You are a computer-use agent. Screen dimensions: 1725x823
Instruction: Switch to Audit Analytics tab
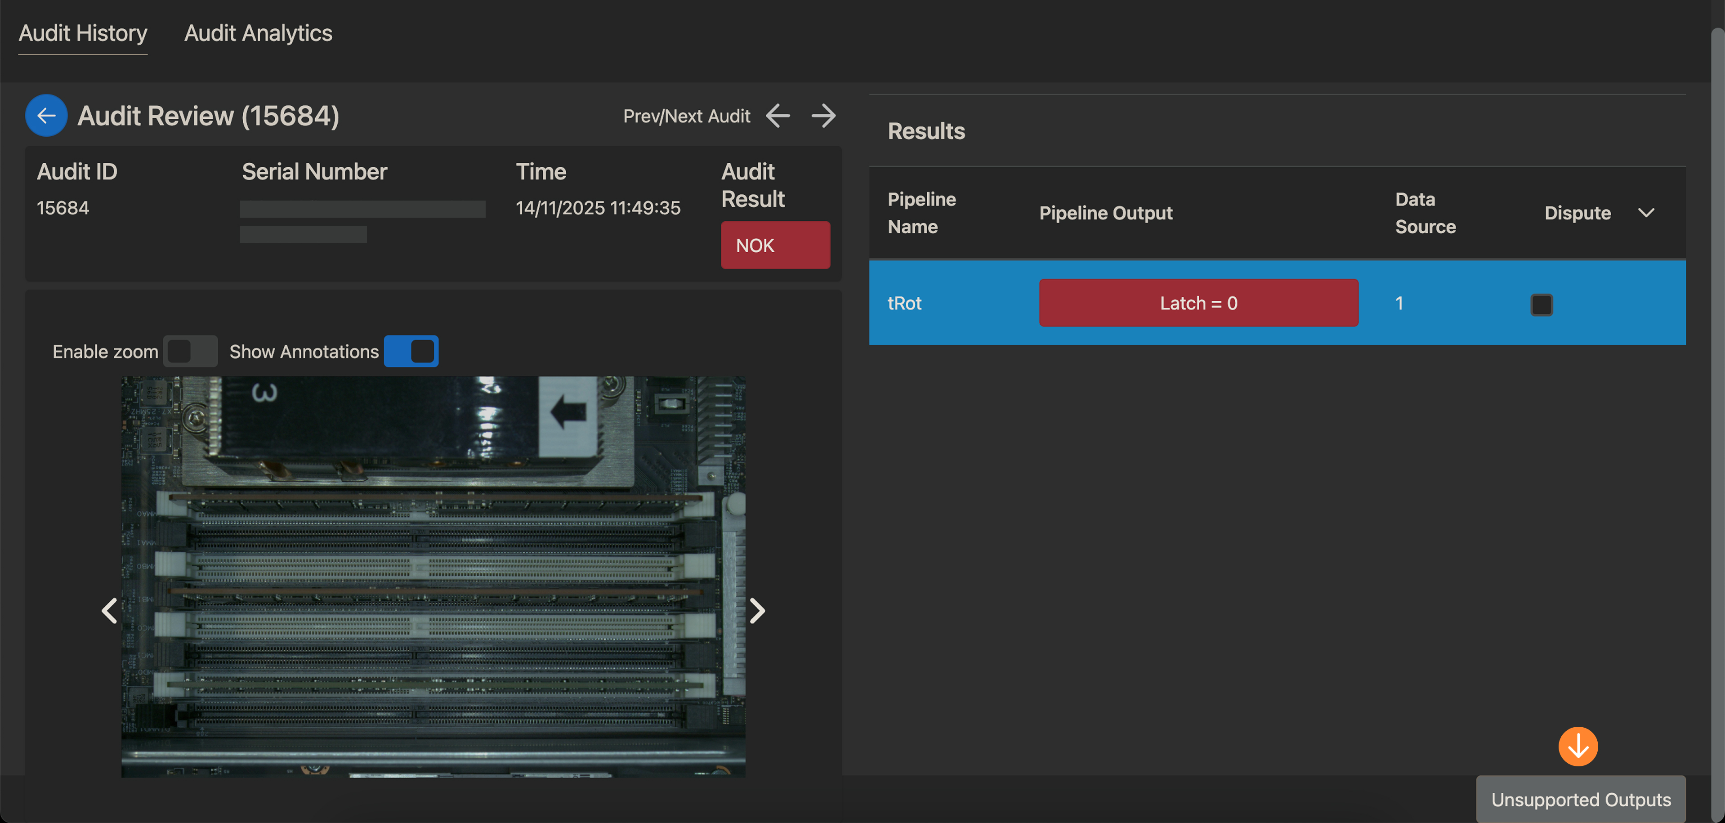pos(258,33)
